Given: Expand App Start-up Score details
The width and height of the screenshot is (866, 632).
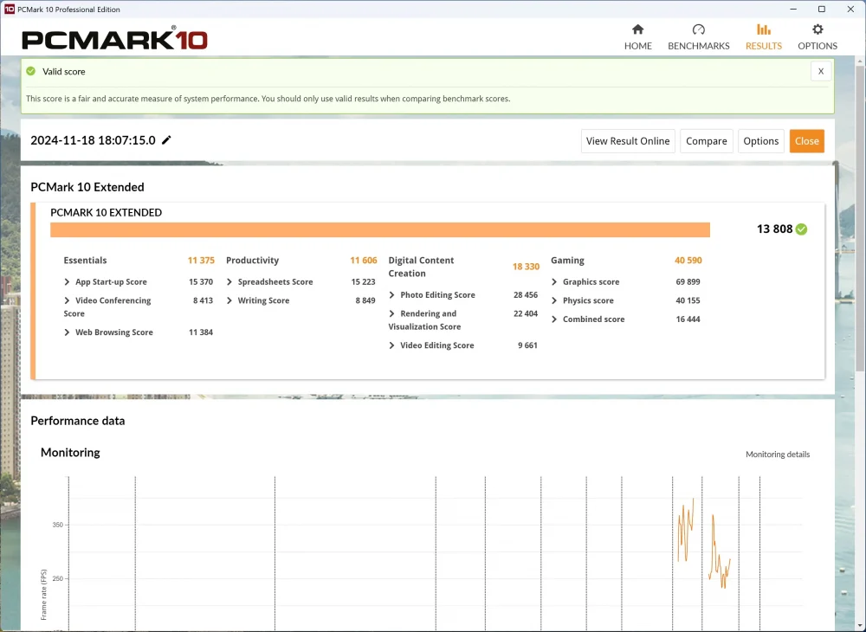Looking at the screenshot, I should tap(67, 282).
